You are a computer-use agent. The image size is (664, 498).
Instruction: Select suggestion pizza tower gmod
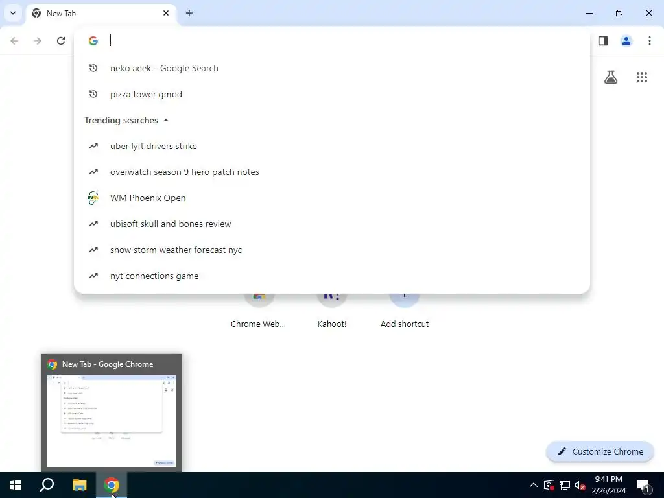point(332,94)
